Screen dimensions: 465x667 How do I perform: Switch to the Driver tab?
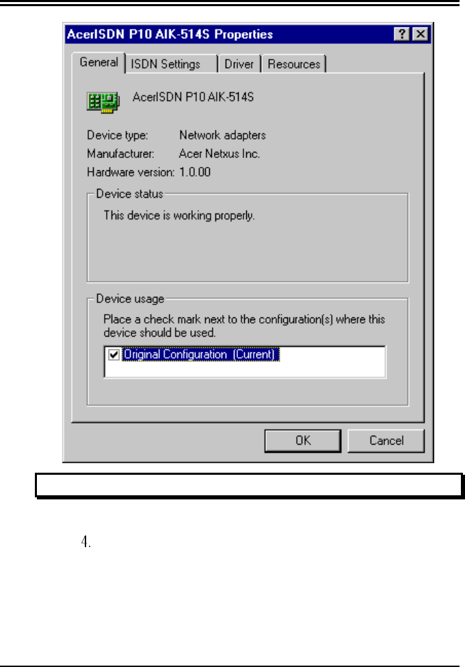coord(239,64)
